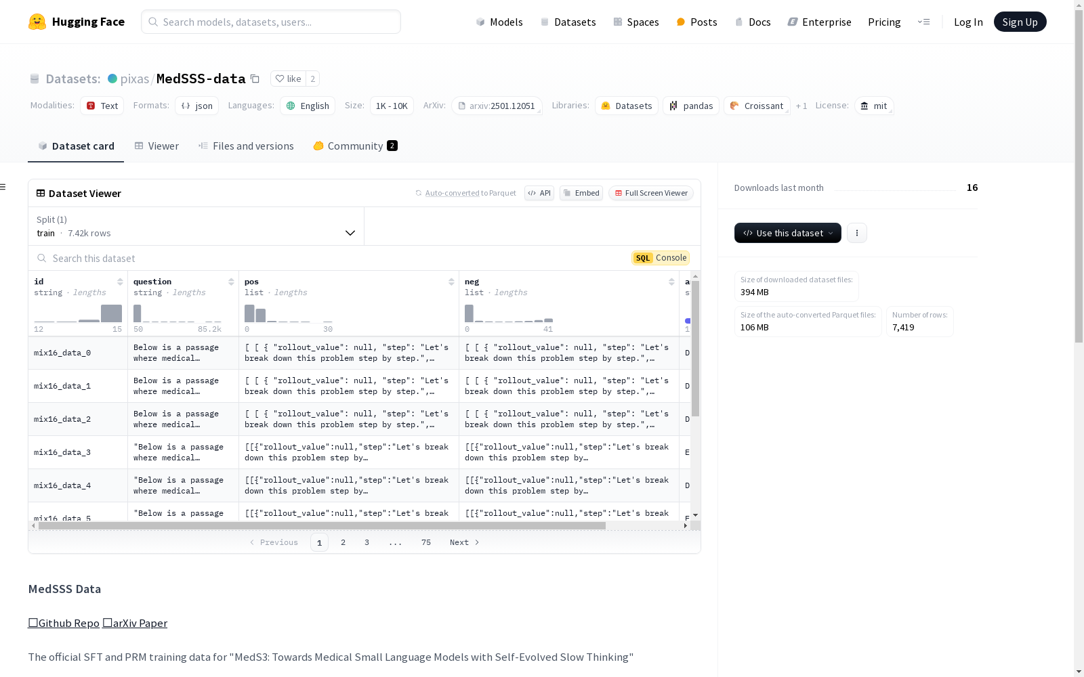Open the Github Repo link
The width and height of the screenshot is (1084, 677).
coord(64,623)
